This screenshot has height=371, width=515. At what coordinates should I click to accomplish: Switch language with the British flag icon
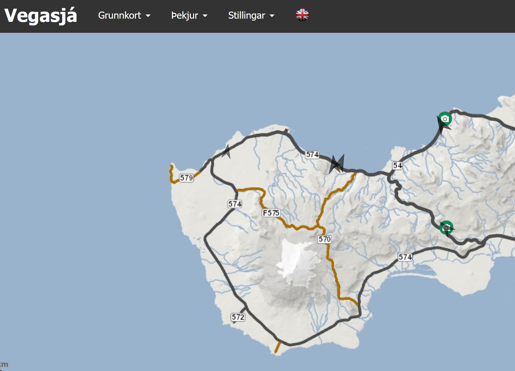[302, 15]
